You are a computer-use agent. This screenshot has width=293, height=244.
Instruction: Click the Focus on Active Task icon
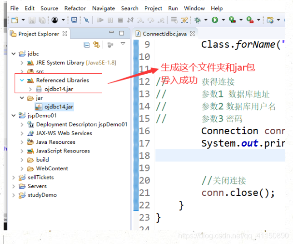110,45
